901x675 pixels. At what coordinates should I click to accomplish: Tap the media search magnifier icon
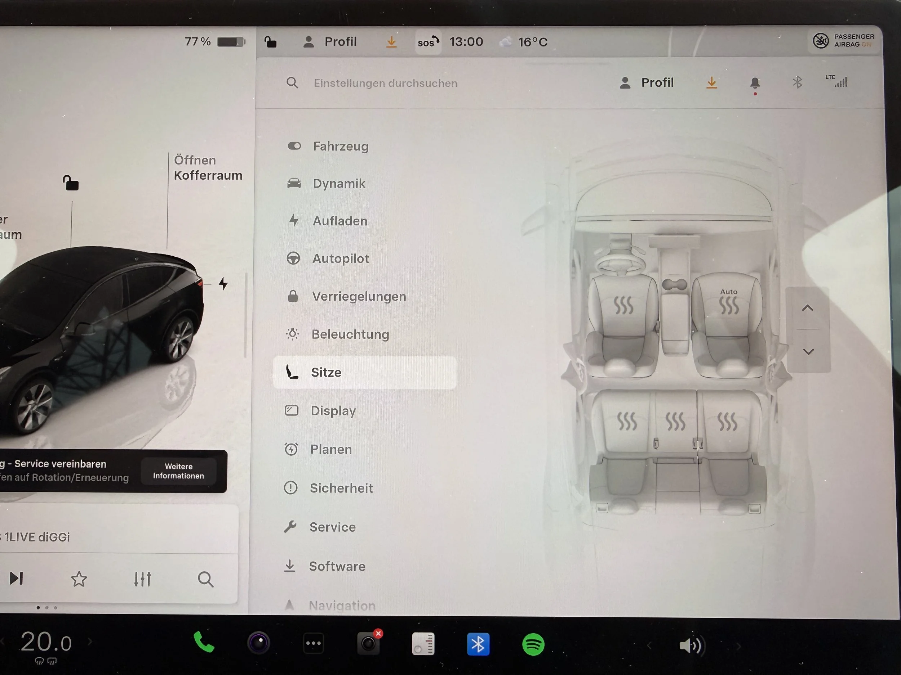205,579
